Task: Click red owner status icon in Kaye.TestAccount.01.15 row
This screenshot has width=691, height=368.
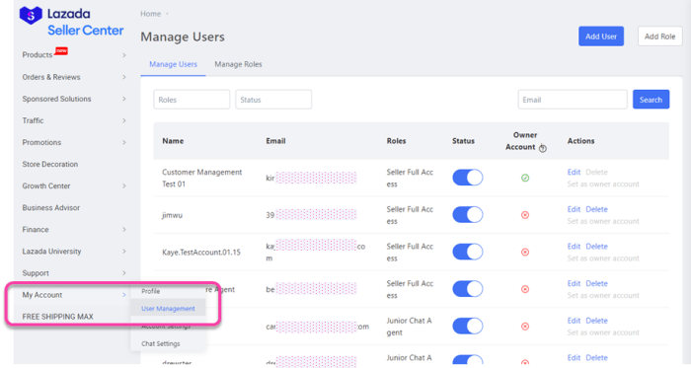Action: coord(525,252)
